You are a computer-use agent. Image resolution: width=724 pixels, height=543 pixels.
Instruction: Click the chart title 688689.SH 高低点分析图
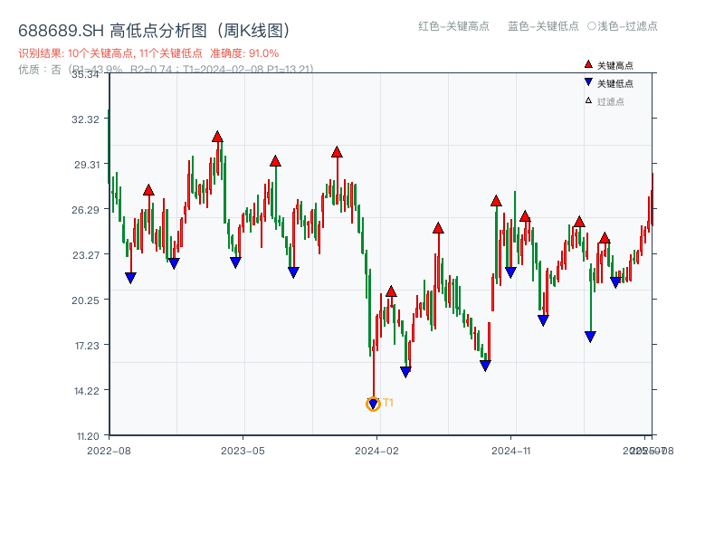coord(154,31)
